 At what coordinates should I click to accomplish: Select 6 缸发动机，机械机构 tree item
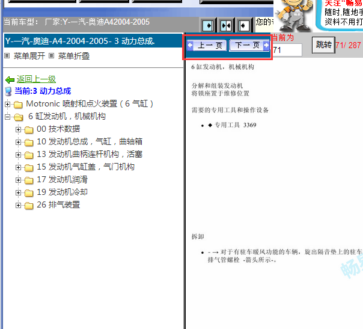click(x=67, y=116)
